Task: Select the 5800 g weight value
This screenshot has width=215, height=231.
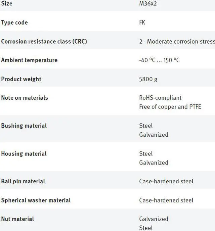Action: coord(148,79)
